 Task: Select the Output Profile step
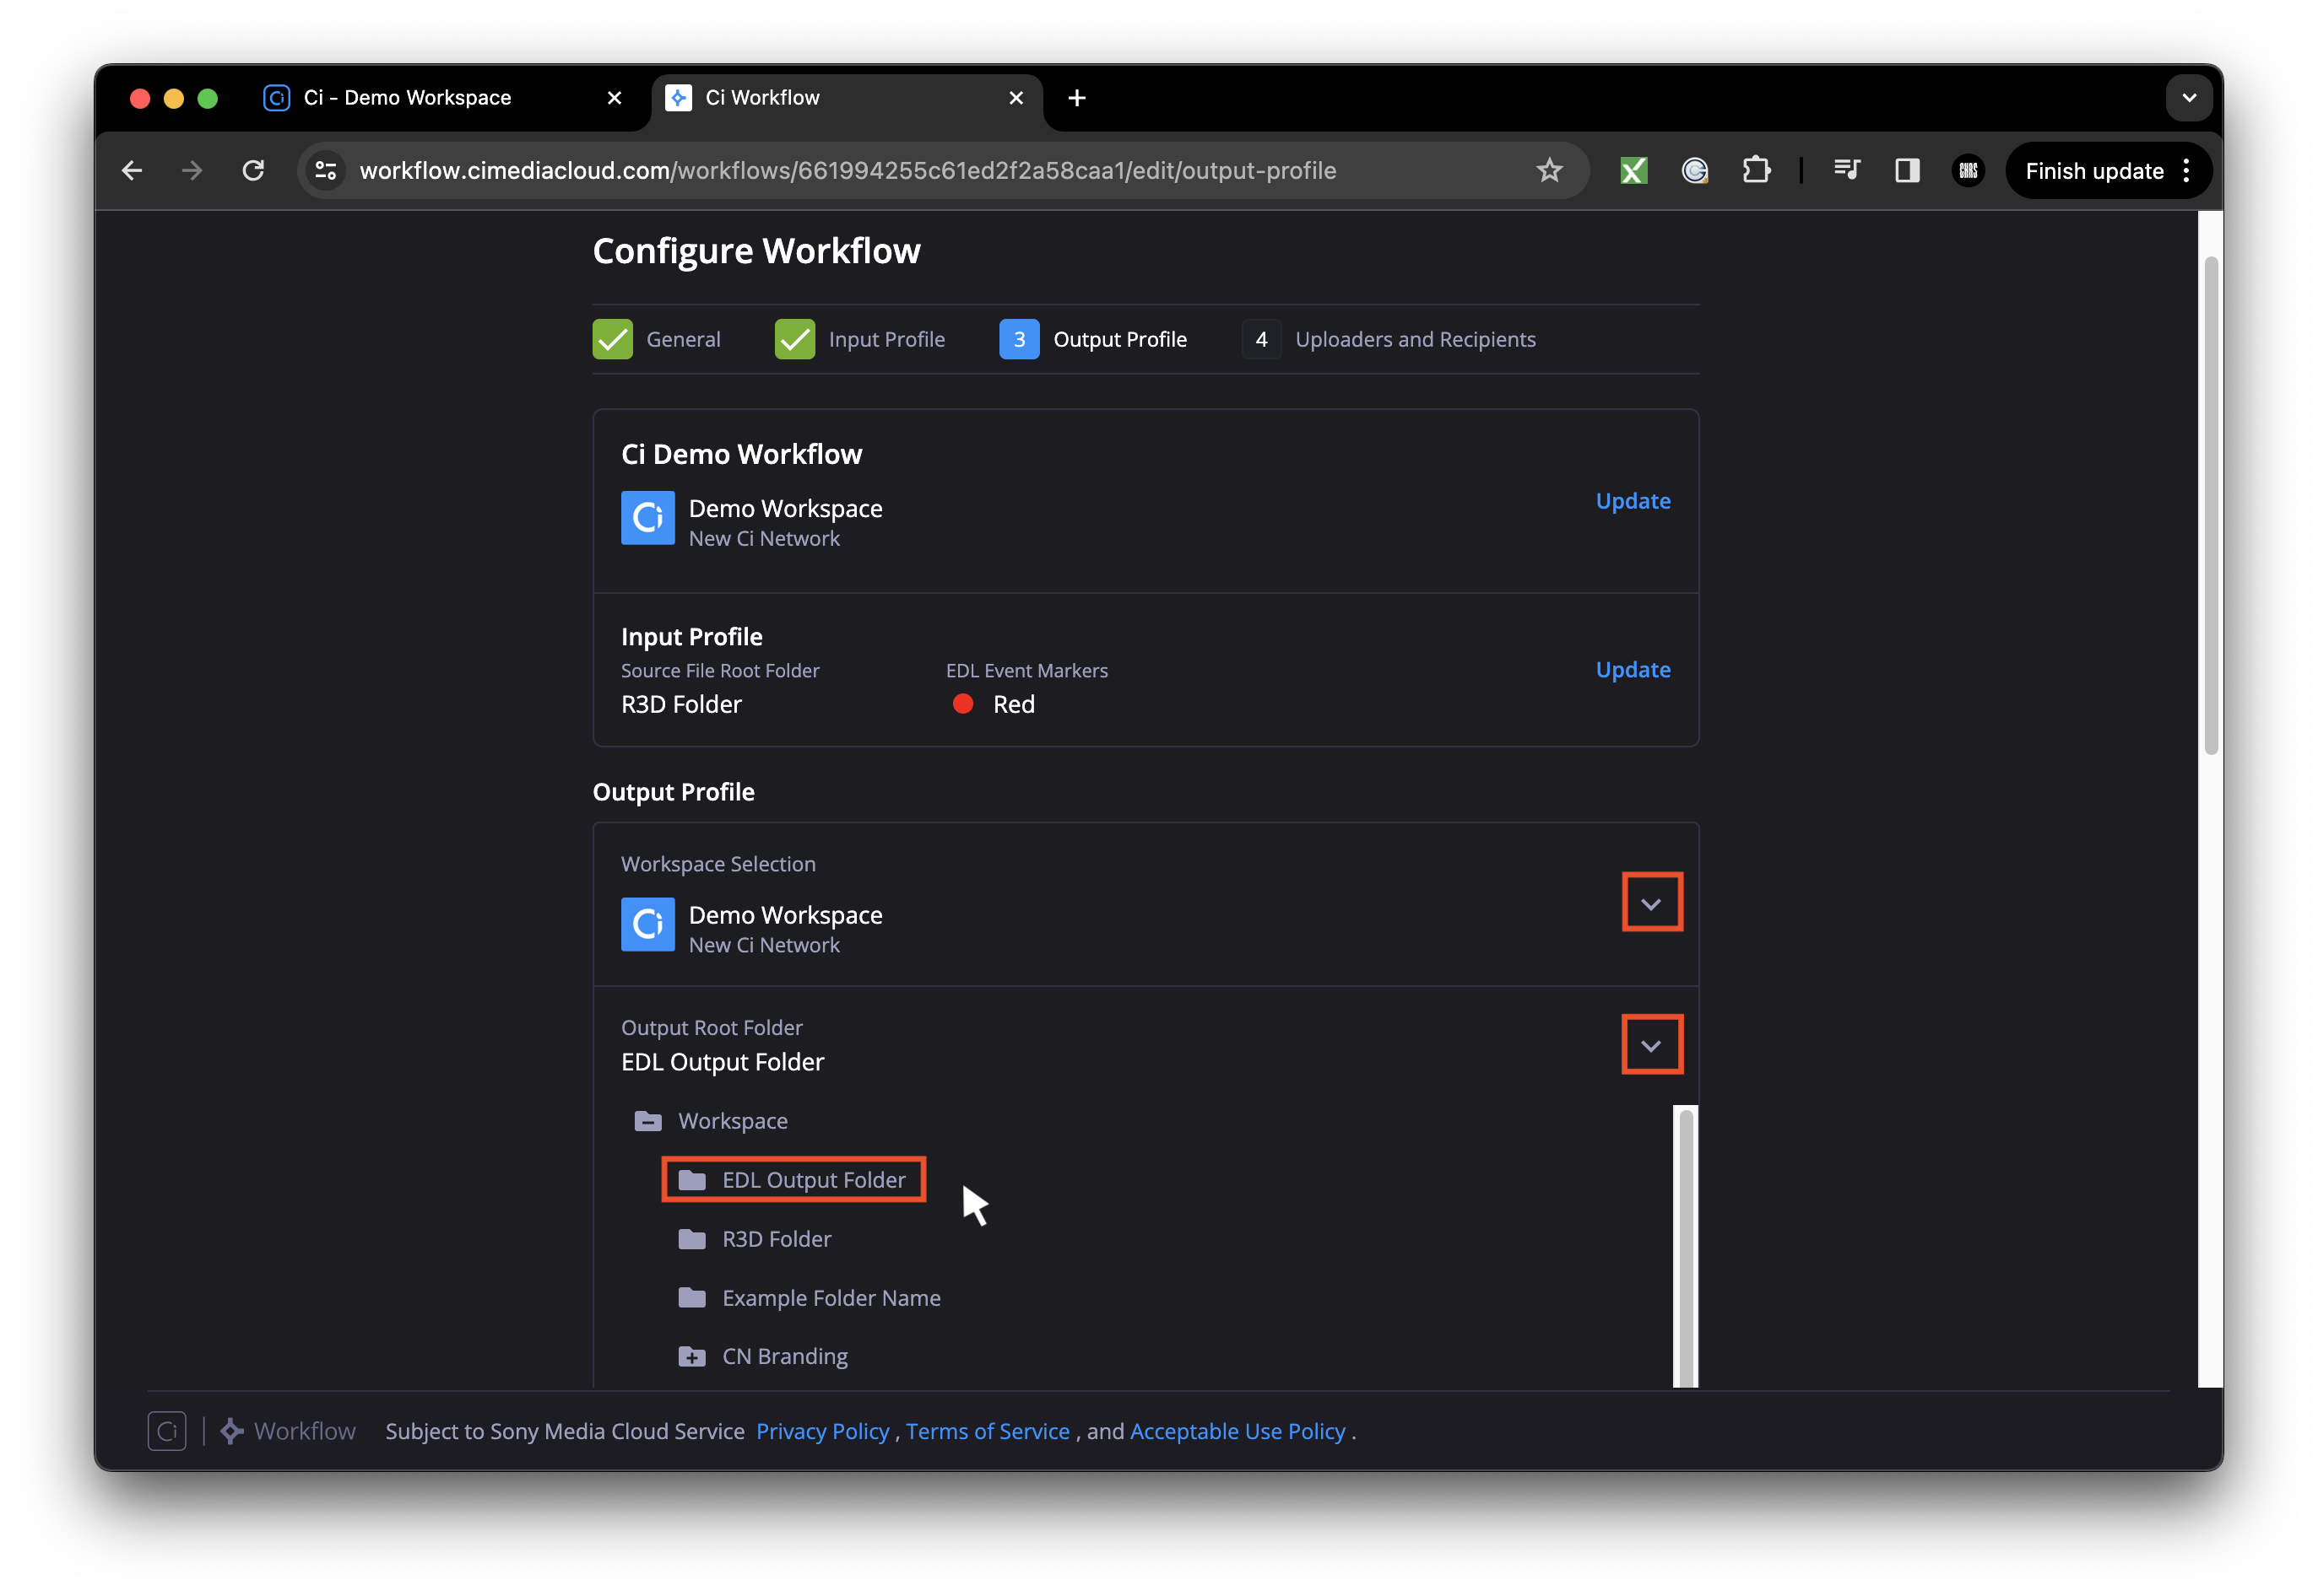pyautogui.click(x=1092, y=340)
